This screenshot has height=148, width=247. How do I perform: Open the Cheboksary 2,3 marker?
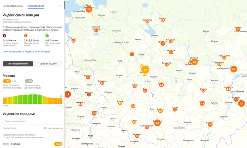click(219, 64)
